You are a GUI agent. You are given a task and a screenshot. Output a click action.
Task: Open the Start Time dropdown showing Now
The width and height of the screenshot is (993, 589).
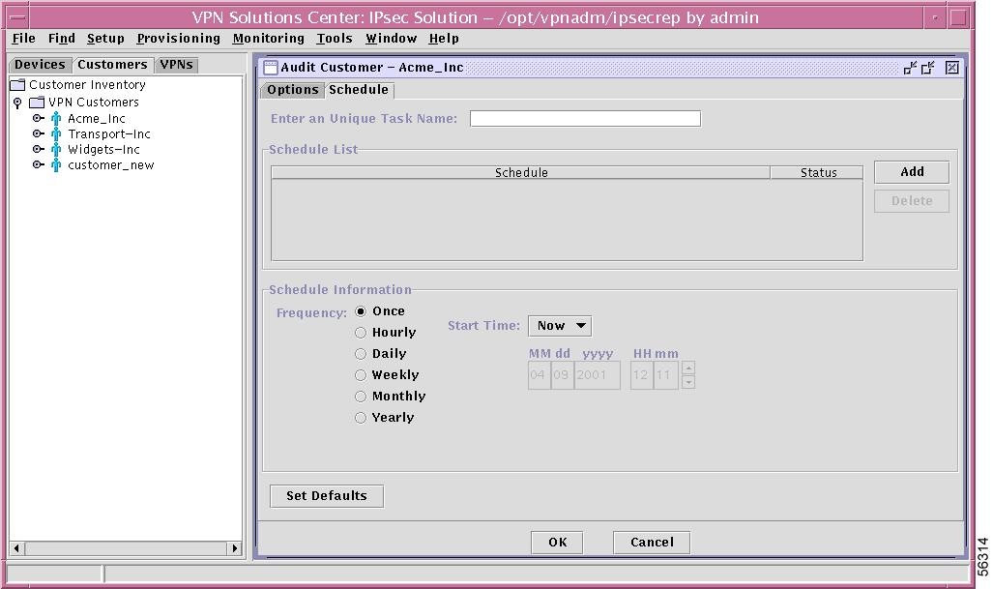pos(560,326)
